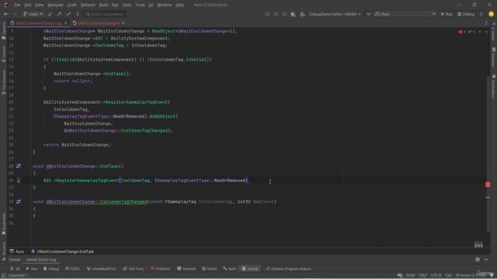Click return WaitCooldownChange statement on line 25
The width and height of the screenshot is (497, 279).
tap(77, 145)
